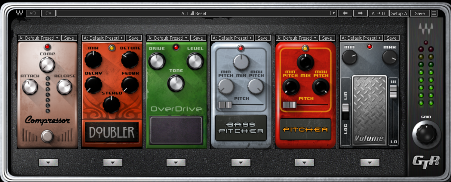
Task: Switch setups via the Setup A button
Action: click(399, 13)
